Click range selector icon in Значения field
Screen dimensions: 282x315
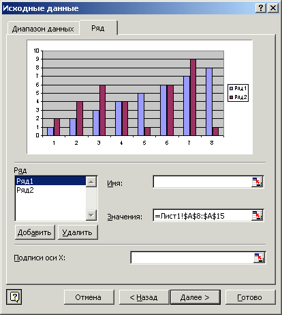[x=257, y=215]
